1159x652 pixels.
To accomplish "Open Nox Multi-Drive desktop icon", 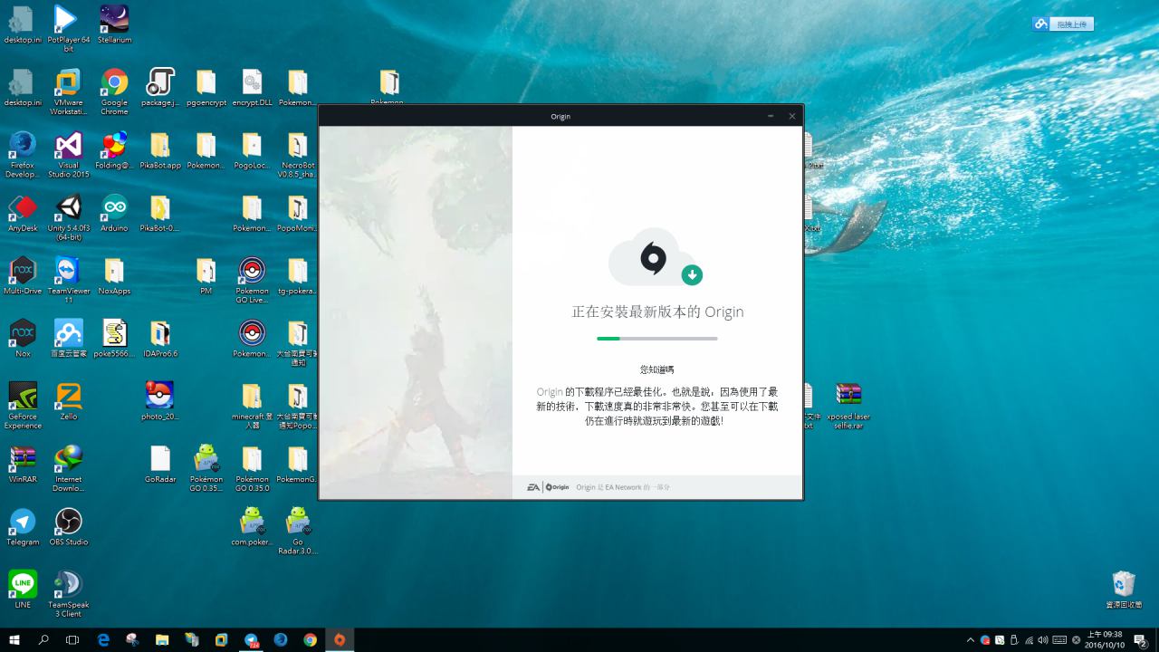I will [23, 275].
